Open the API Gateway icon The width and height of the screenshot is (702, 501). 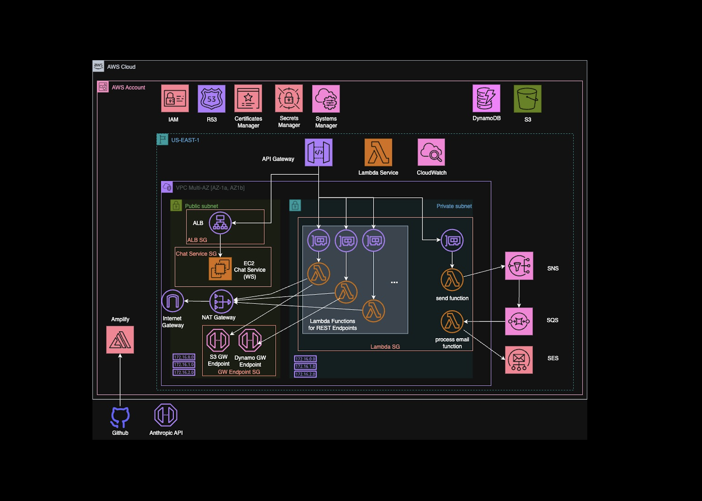coord(318,152)
